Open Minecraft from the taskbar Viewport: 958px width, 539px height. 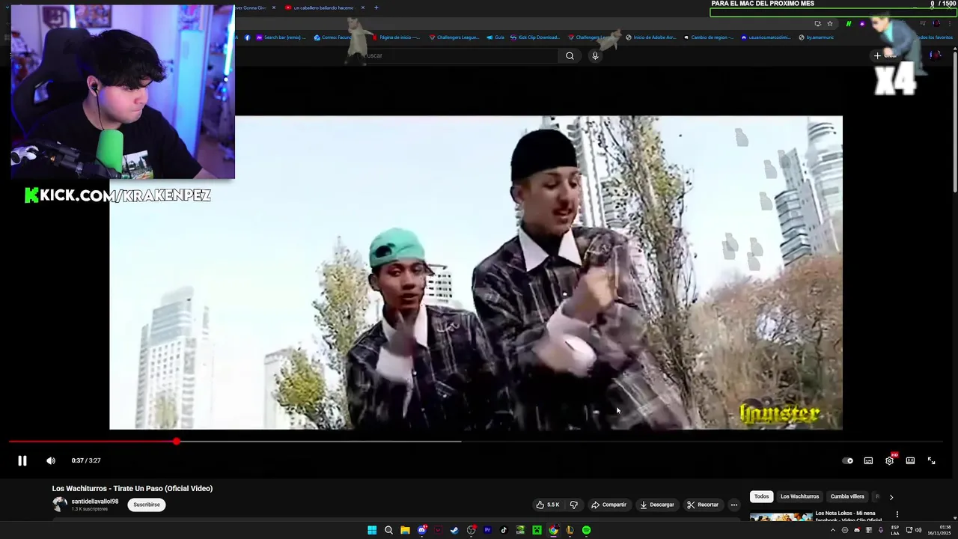click(x=537, y=530)
